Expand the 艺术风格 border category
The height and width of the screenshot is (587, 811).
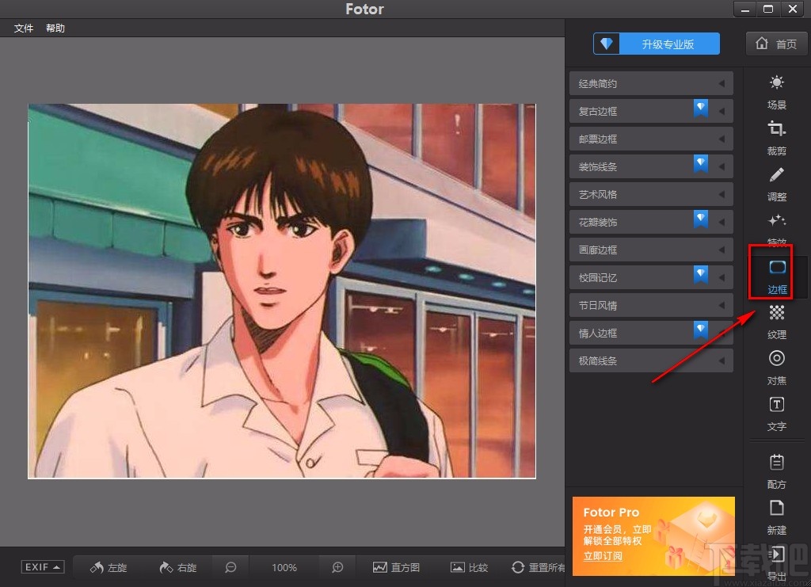pos(651,194)
